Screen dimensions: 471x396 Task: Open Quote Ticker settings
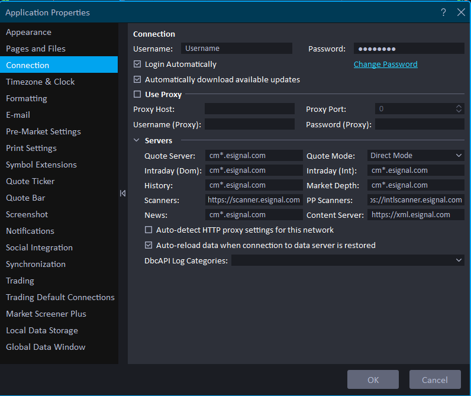click(x=59, y=181)
